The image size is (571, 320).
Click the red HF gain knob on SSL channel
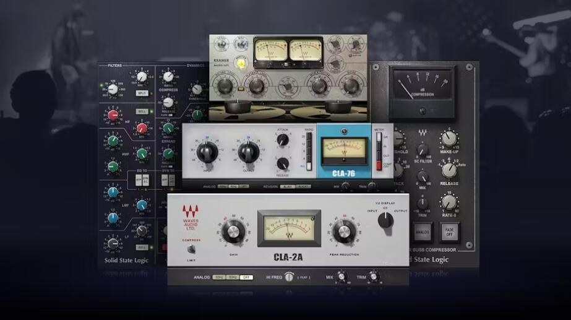coord(113,115)
